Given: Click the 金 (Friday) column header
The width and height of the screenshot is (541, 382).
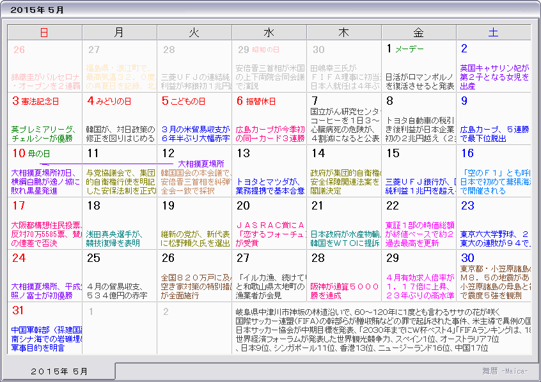Looking at the screenshot, I should click(x=418, y=31).
